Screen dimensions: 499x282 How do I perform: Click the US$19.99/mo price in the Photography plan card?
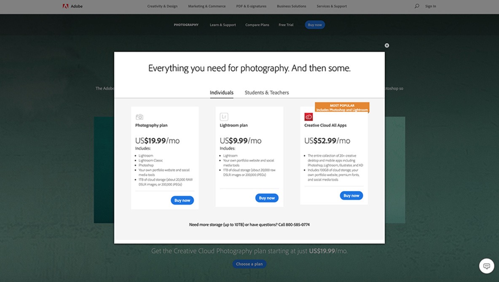157,141
